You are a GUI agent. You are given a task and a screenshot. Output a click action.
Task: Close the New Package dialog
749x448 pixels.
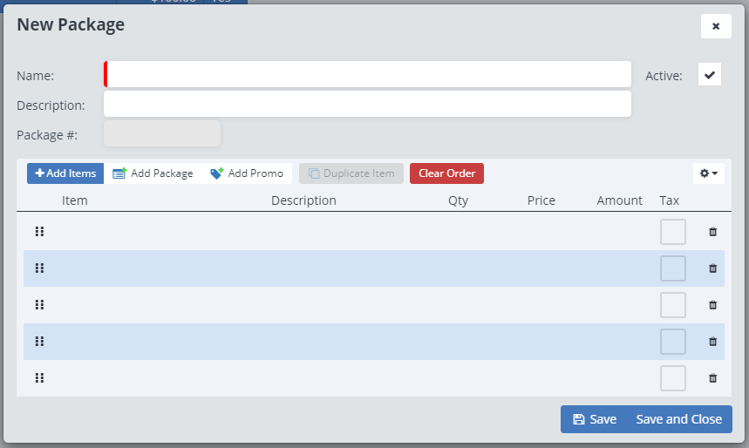click(x=716, y=26)
